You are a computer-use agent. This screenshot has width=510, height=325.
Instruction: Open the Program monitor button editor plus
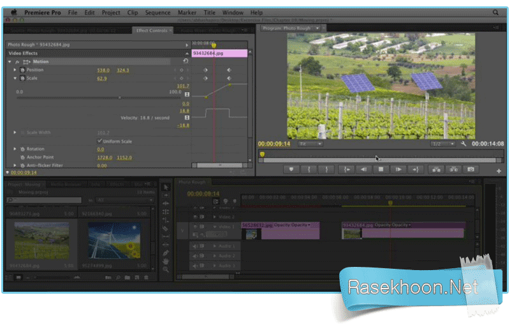[x=499, y=171]
